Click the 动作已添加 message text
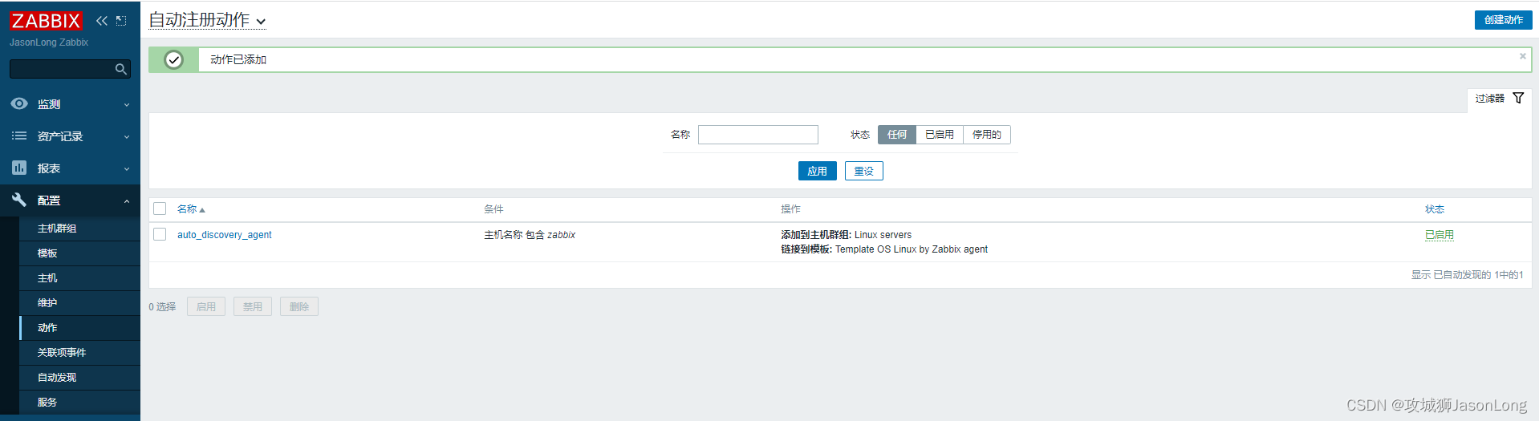 (x=238, y=59)
